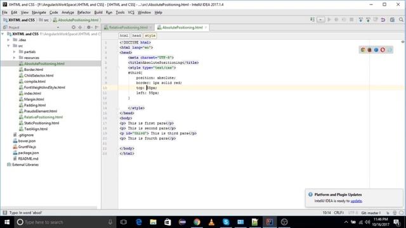Viewport: 406px width, 228px height.
Task: Expand the resources folder
Action: click(x=14, y=58)
